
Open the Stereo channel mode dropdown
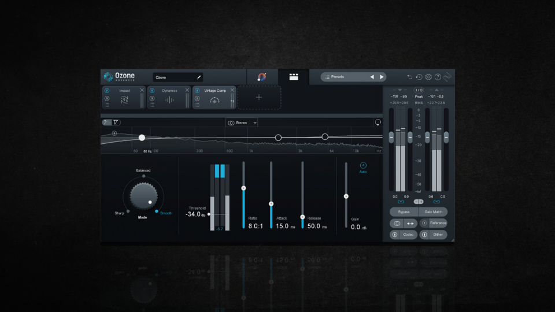tap(242, 122)
